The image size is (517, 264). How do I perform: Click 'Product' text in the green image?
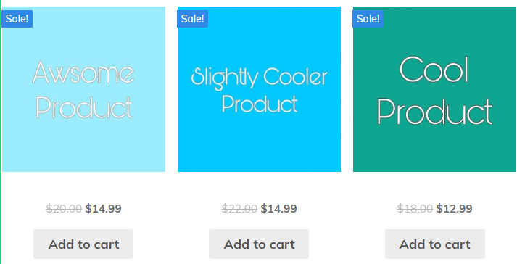pos(434,112)
